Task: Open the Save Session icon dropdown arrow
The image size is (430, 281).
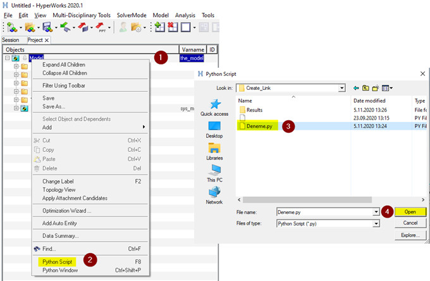Action: [x=56, y=27]
